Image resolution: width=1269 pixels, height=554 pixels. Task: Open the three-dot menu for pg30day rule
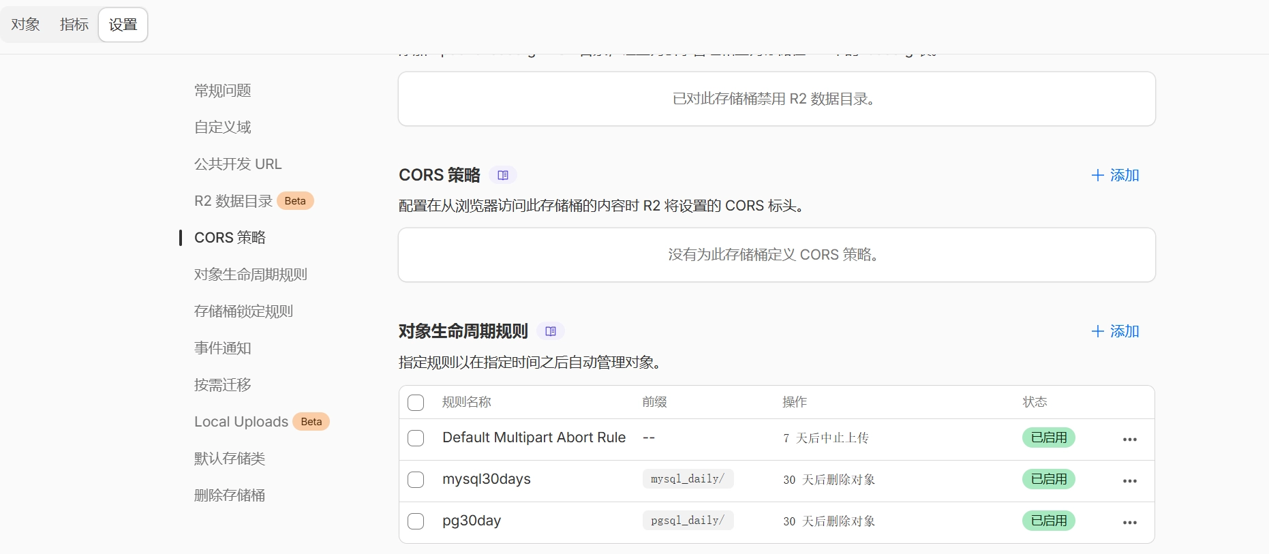tap(1129, 523)
